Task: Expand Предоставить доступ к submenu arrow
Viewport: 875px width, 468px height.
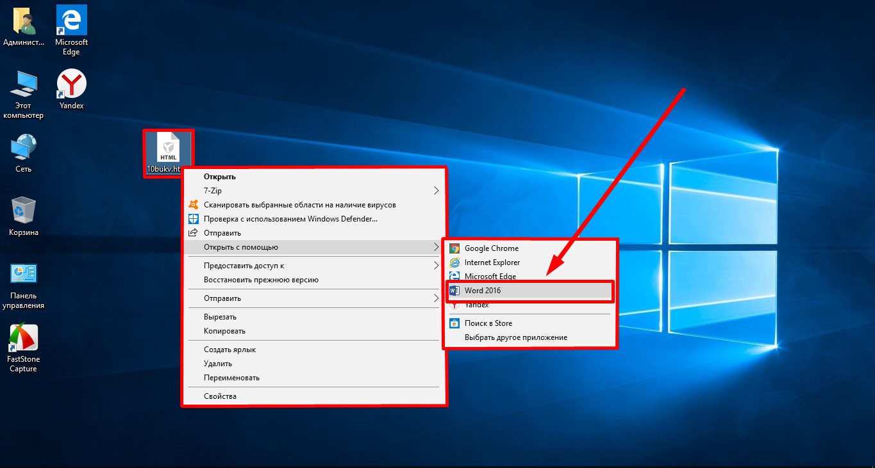Action: pos(436,266)
